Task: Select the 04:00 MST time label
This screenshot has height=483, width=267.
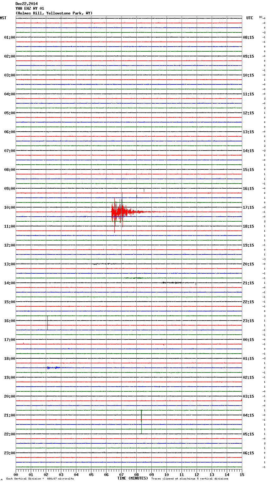Action: (10, 94)
